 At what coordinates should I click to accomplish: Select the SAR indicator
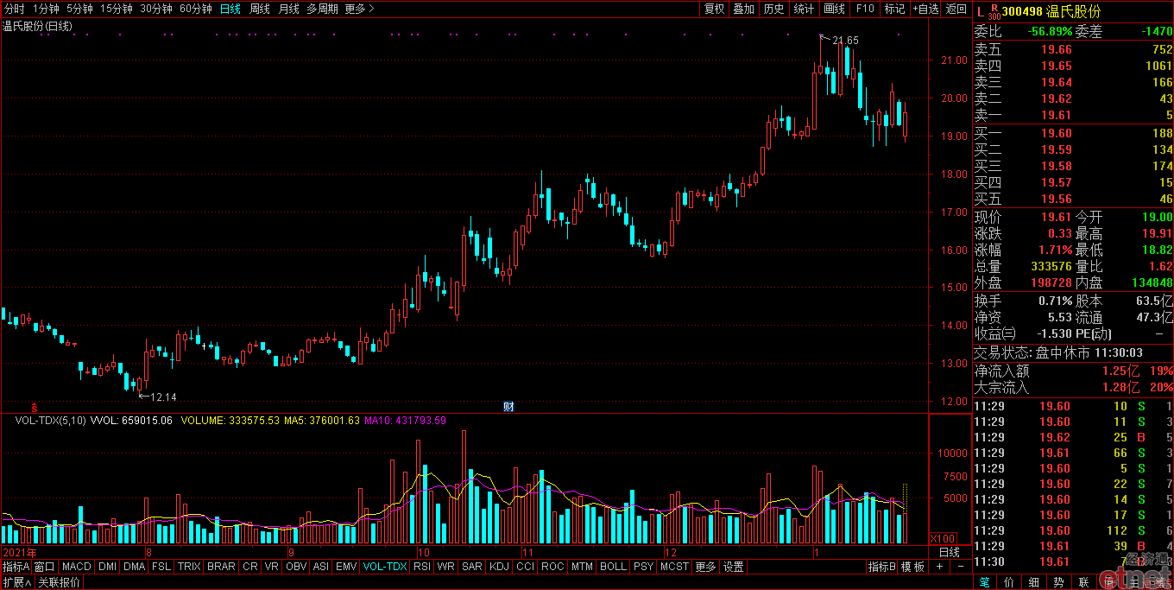[x=472, y=567]
